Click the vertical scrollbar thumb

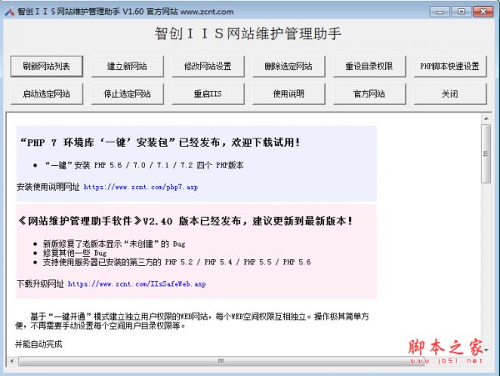point(486,153)
